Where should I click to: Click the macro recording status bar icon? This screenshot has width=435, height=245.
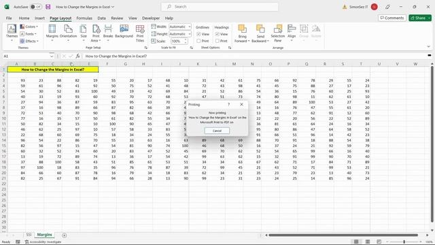click(x=18, y=242)
